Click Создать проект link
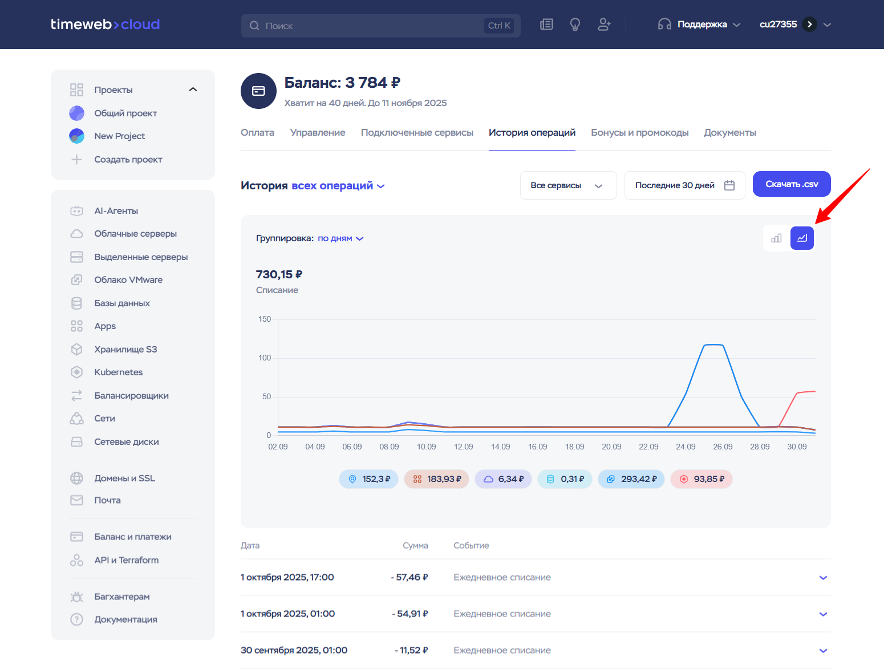This screenshot has height=669, width=884. 128,160
